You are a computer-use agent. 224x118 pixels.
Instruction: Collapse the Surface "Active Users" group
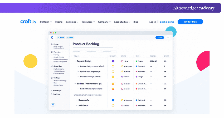coord(75,84)
